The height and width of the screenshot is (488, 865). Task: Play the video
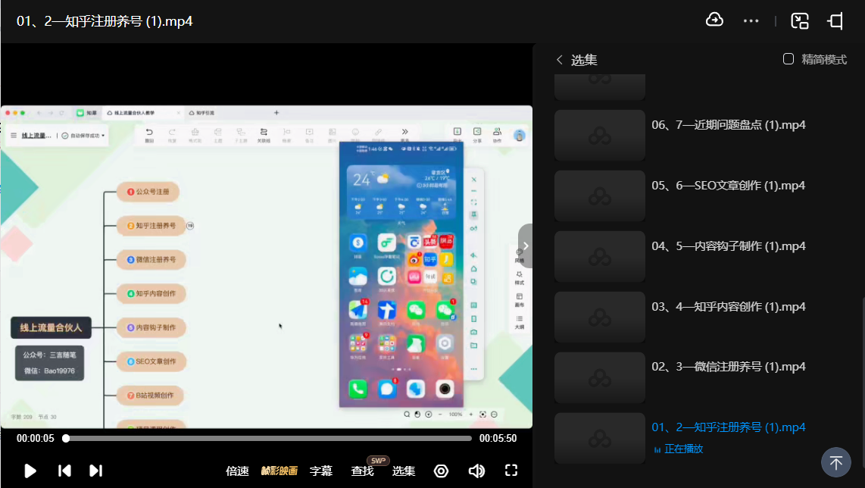point(30,471)
